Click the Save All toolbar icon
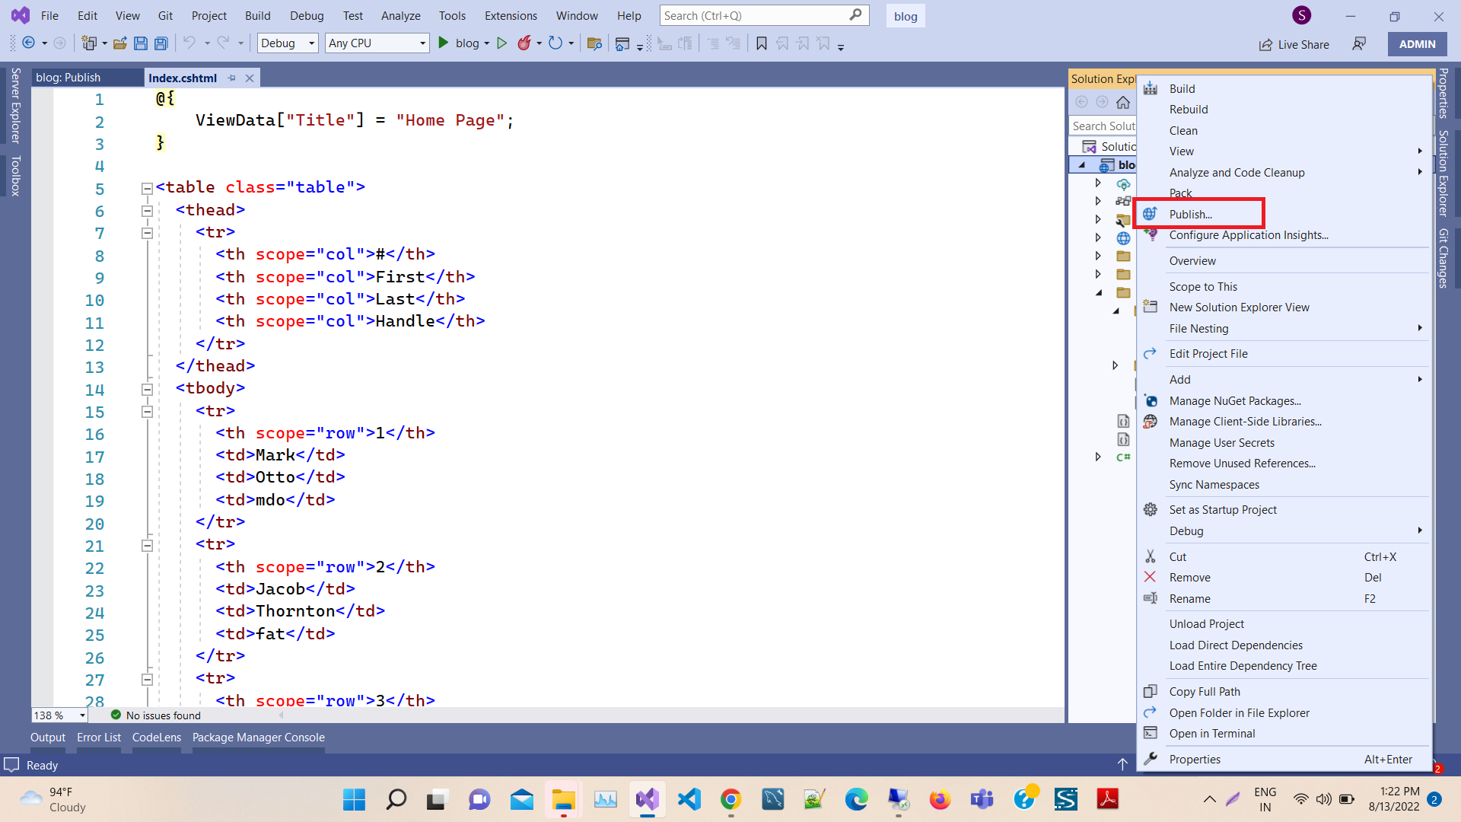 tap(161, 43)
